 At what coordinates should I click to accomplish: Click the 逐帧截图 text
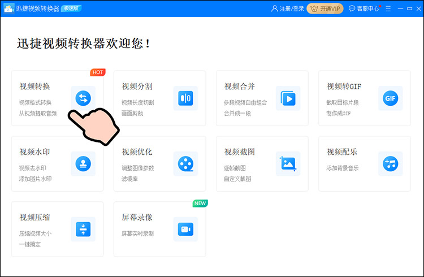235,168
